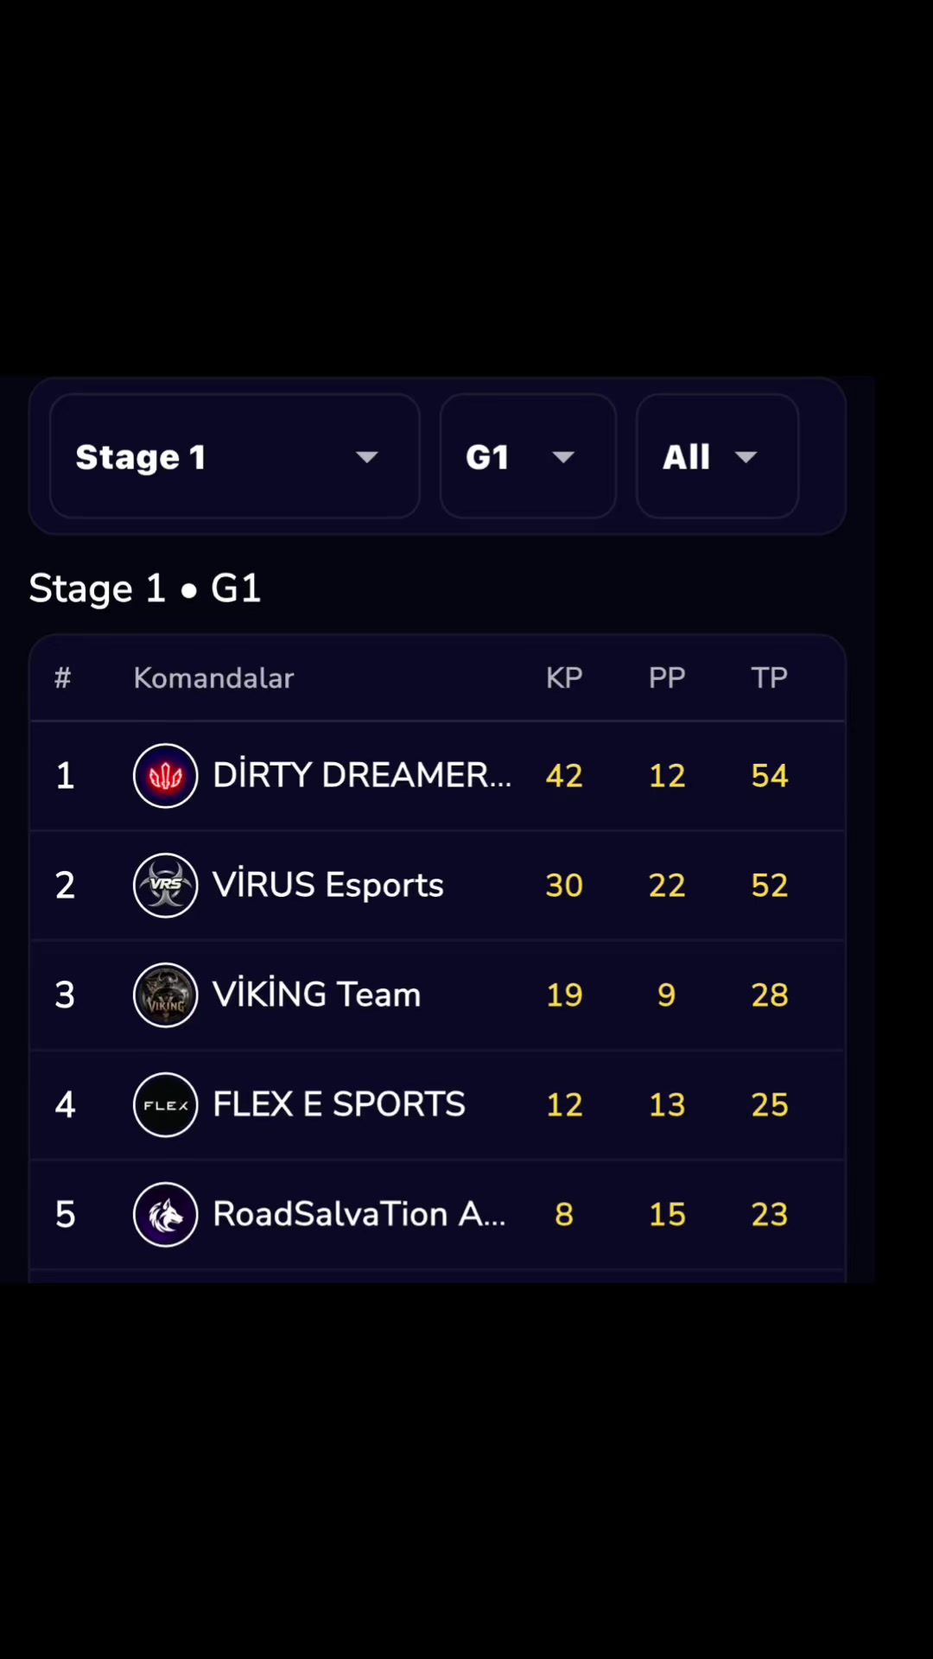This screenshot has height=1659, width=933.
Task: Click the Komandalar column header
Action: click(x=213, y=678)
